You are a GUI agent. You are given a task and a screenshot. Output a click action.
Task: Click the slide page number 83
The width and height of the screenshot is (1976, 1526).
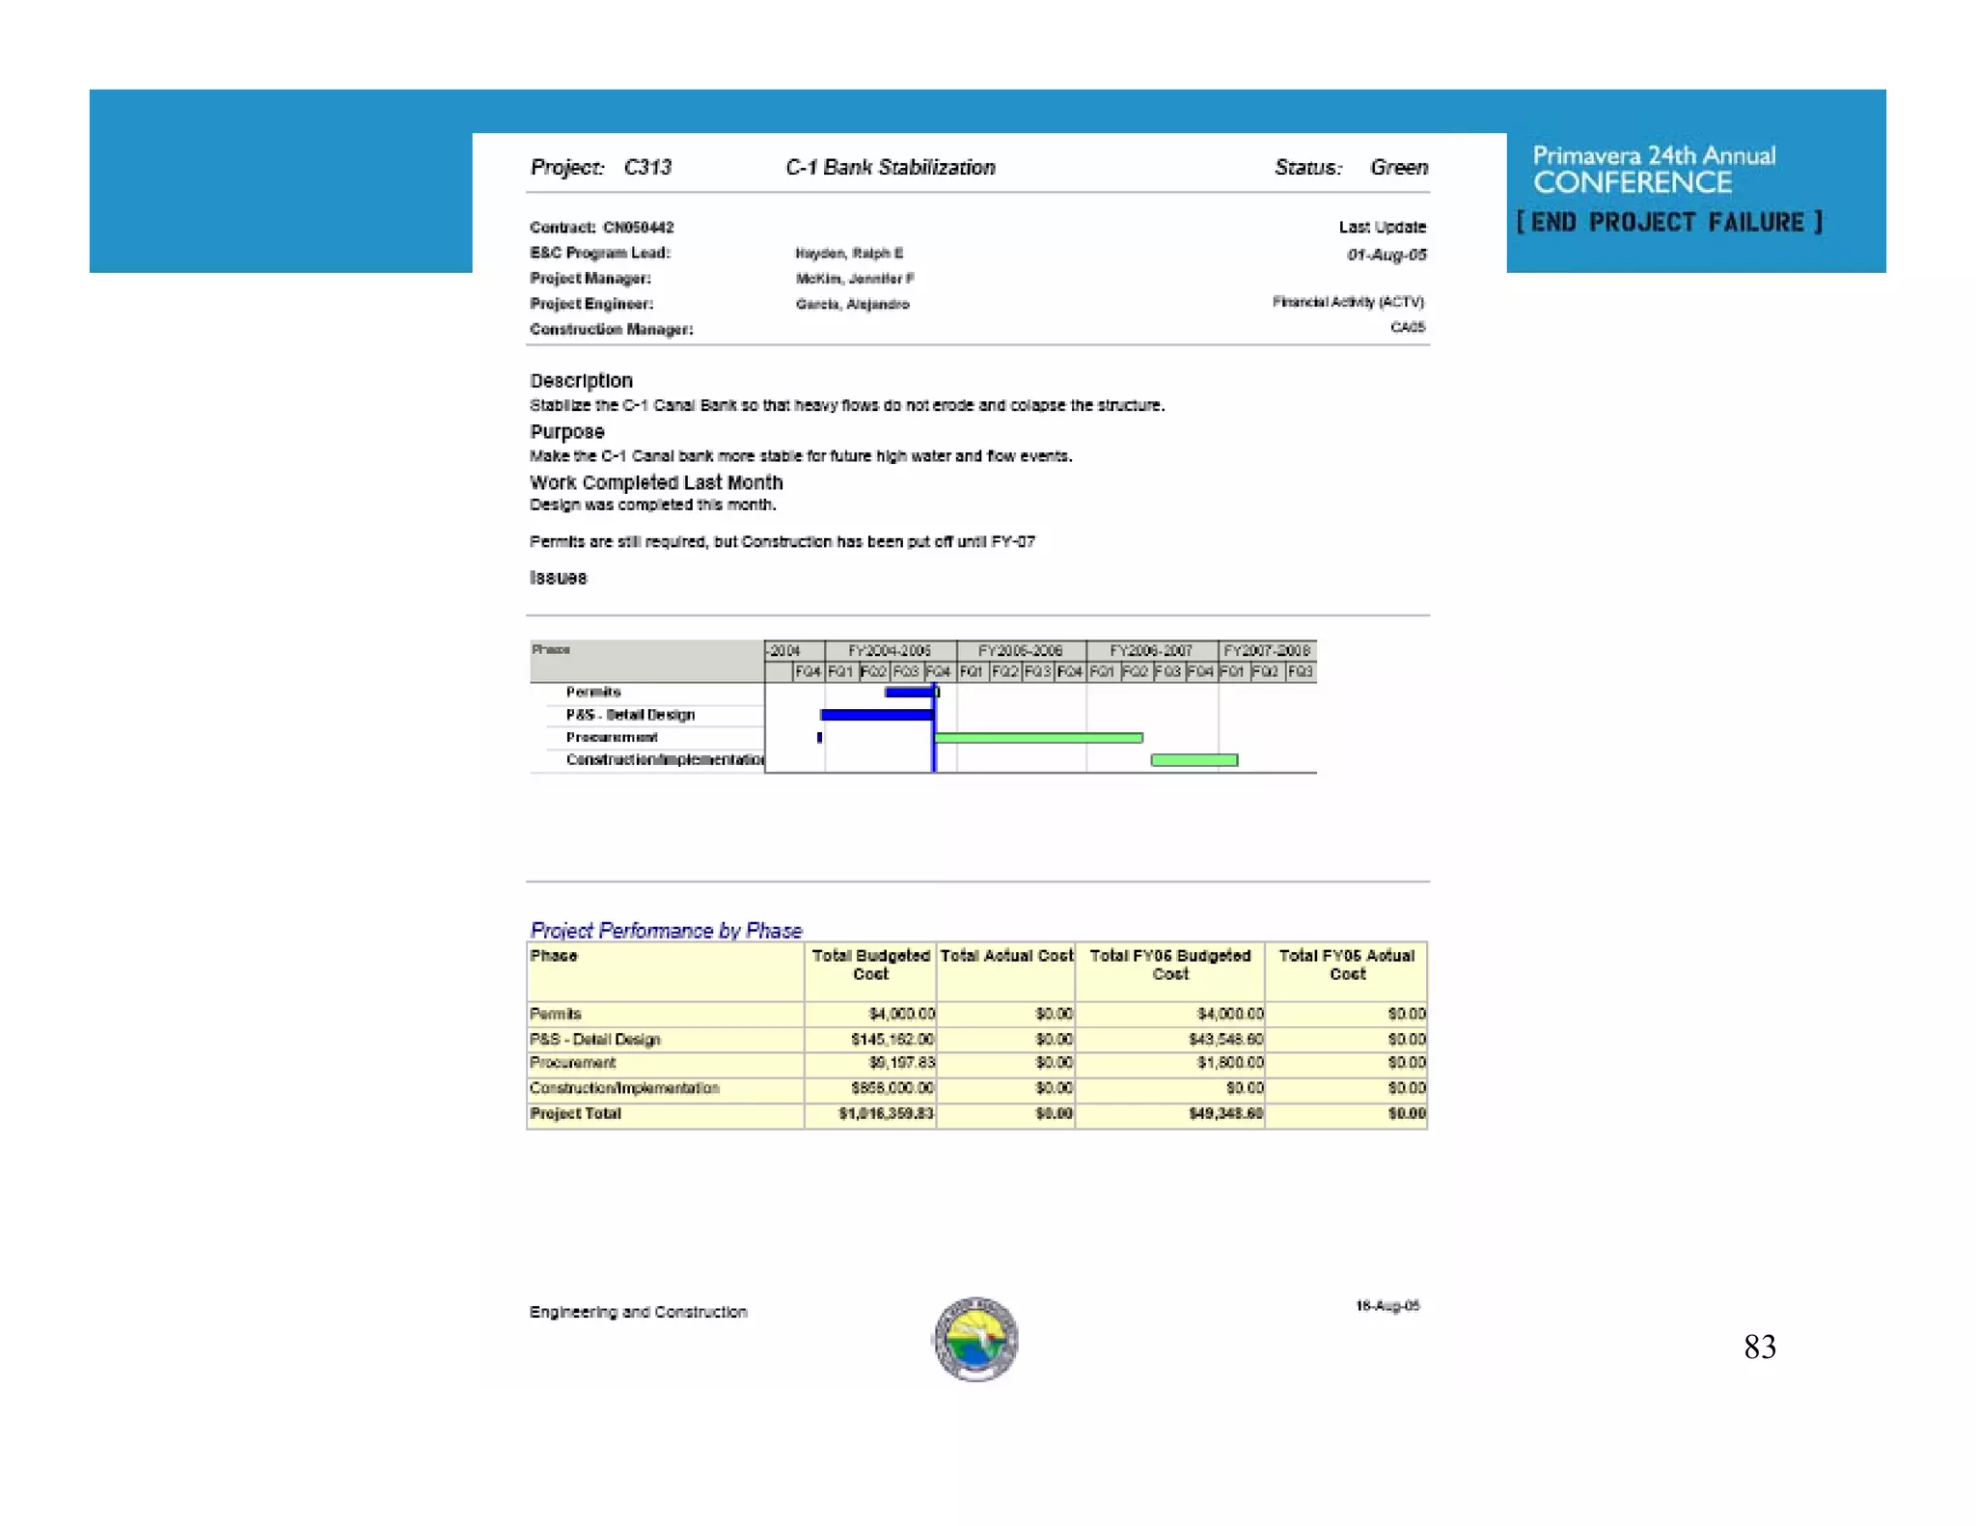(x=1759, y=1347)
